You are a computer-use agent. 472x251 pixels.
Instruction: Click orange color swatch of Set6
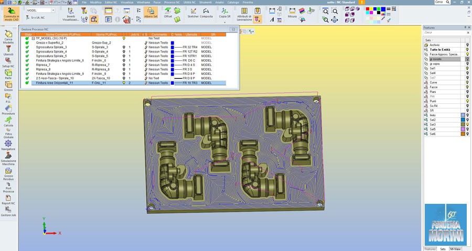(x=463, y=134)
